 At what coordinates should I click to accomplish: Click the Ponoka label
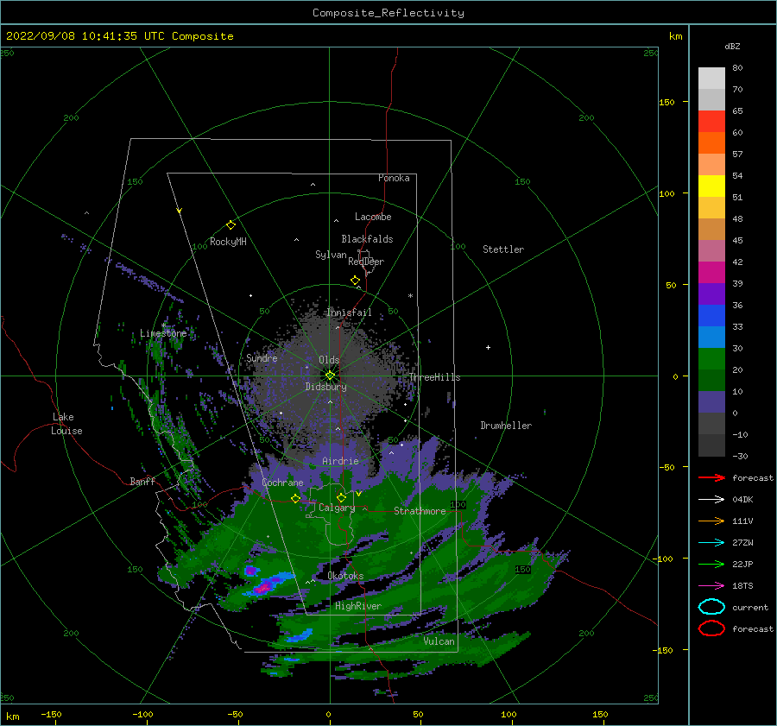[394, 178]
